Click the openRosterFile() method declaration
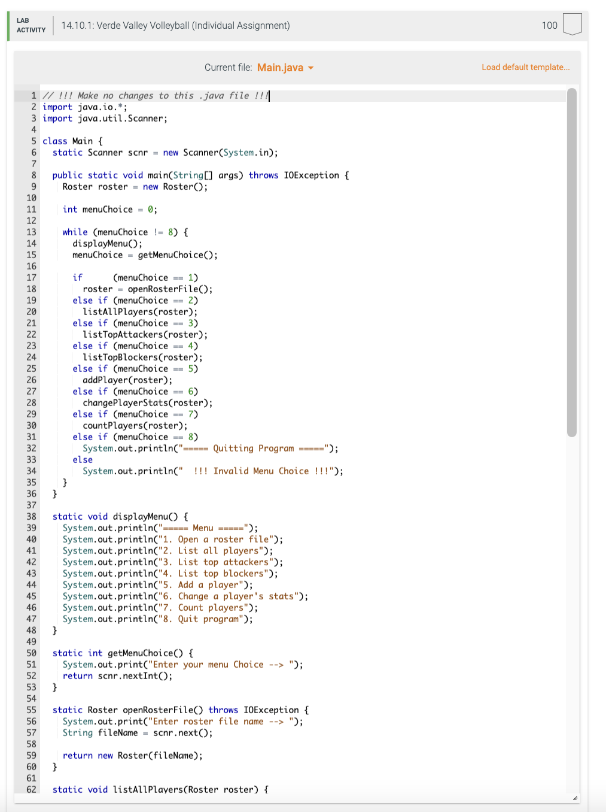The image size is (606, 812). pos(163,710)
